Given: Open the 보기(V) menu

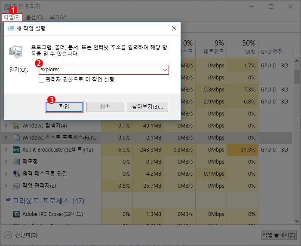Looking at the screenshot, I should click(x=58, y=18).
